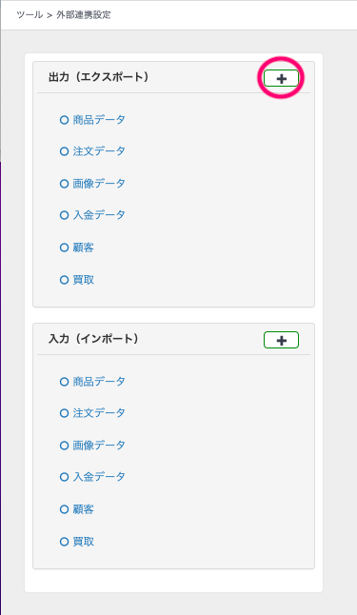The height and width of the screenshot is (615, 357).
Task: Click ツール in the breadcrumb
Action: (30, 15)
